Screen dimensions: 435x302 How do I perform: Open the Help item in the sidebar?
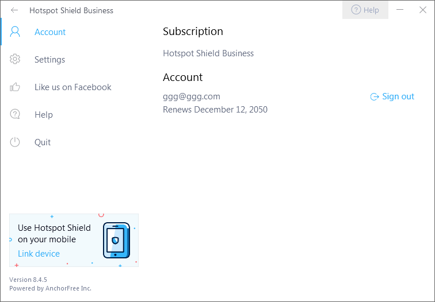point(44,115)
